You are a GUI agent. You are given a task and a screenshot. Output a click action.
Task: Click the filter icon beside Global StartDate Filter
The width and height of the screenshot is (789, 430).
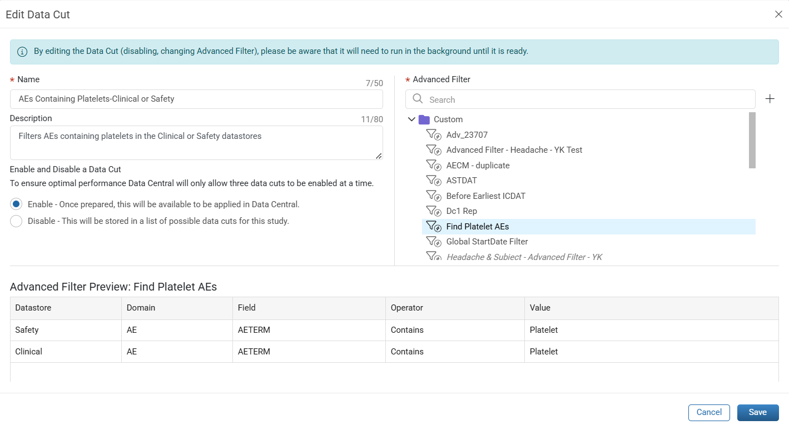[x=434, y=242]
